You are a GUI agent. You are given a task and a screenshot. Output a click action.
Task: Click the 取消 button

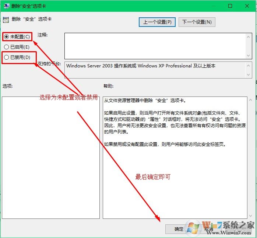pos(208,229)
